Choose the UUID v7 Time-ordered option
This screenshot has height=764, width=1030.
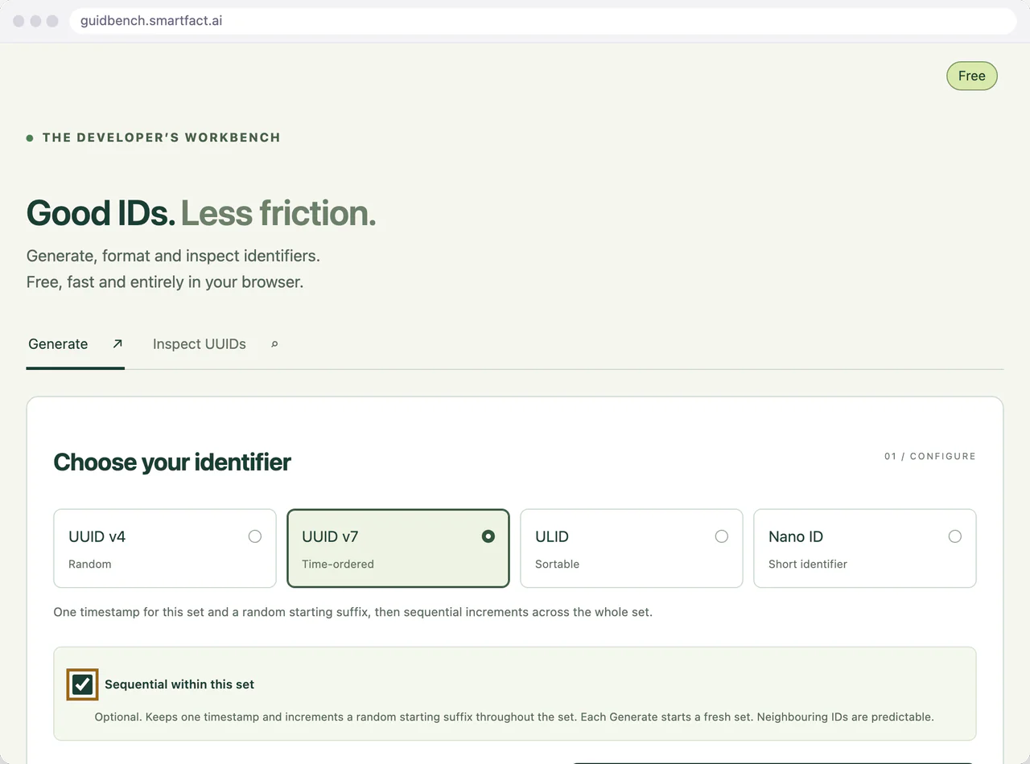[x=398, y=548]
